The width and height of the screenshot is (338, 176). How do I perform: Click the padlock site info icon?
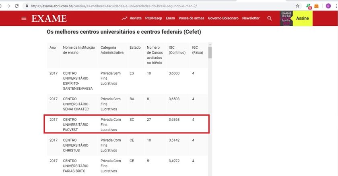pyautogui.click(x=27, y=6)
